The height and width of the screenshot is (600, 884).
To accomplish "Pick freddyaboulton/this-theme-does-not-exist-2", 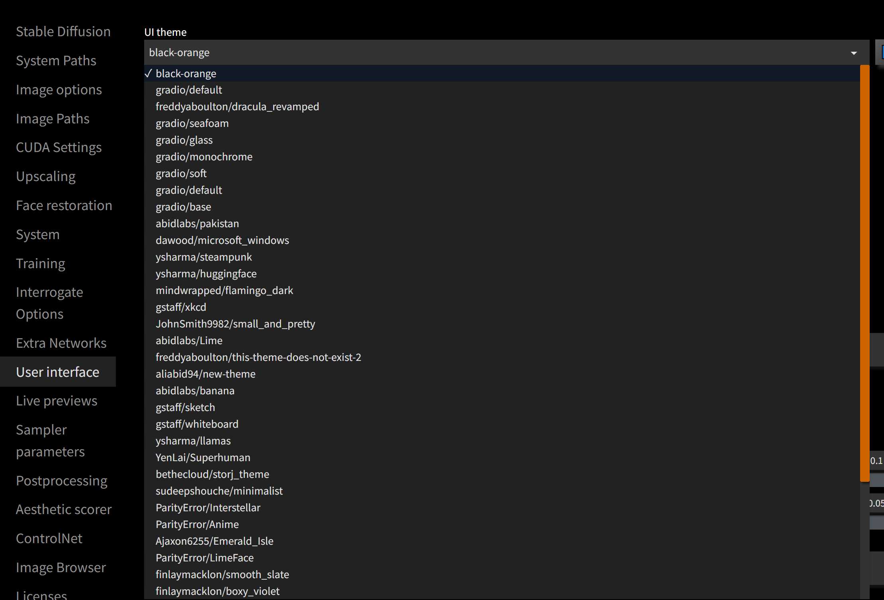I will point(502,358).
